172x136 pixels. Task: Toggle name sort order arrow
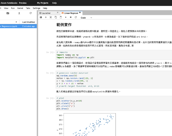pyautogui.click(x=16, y=22)
